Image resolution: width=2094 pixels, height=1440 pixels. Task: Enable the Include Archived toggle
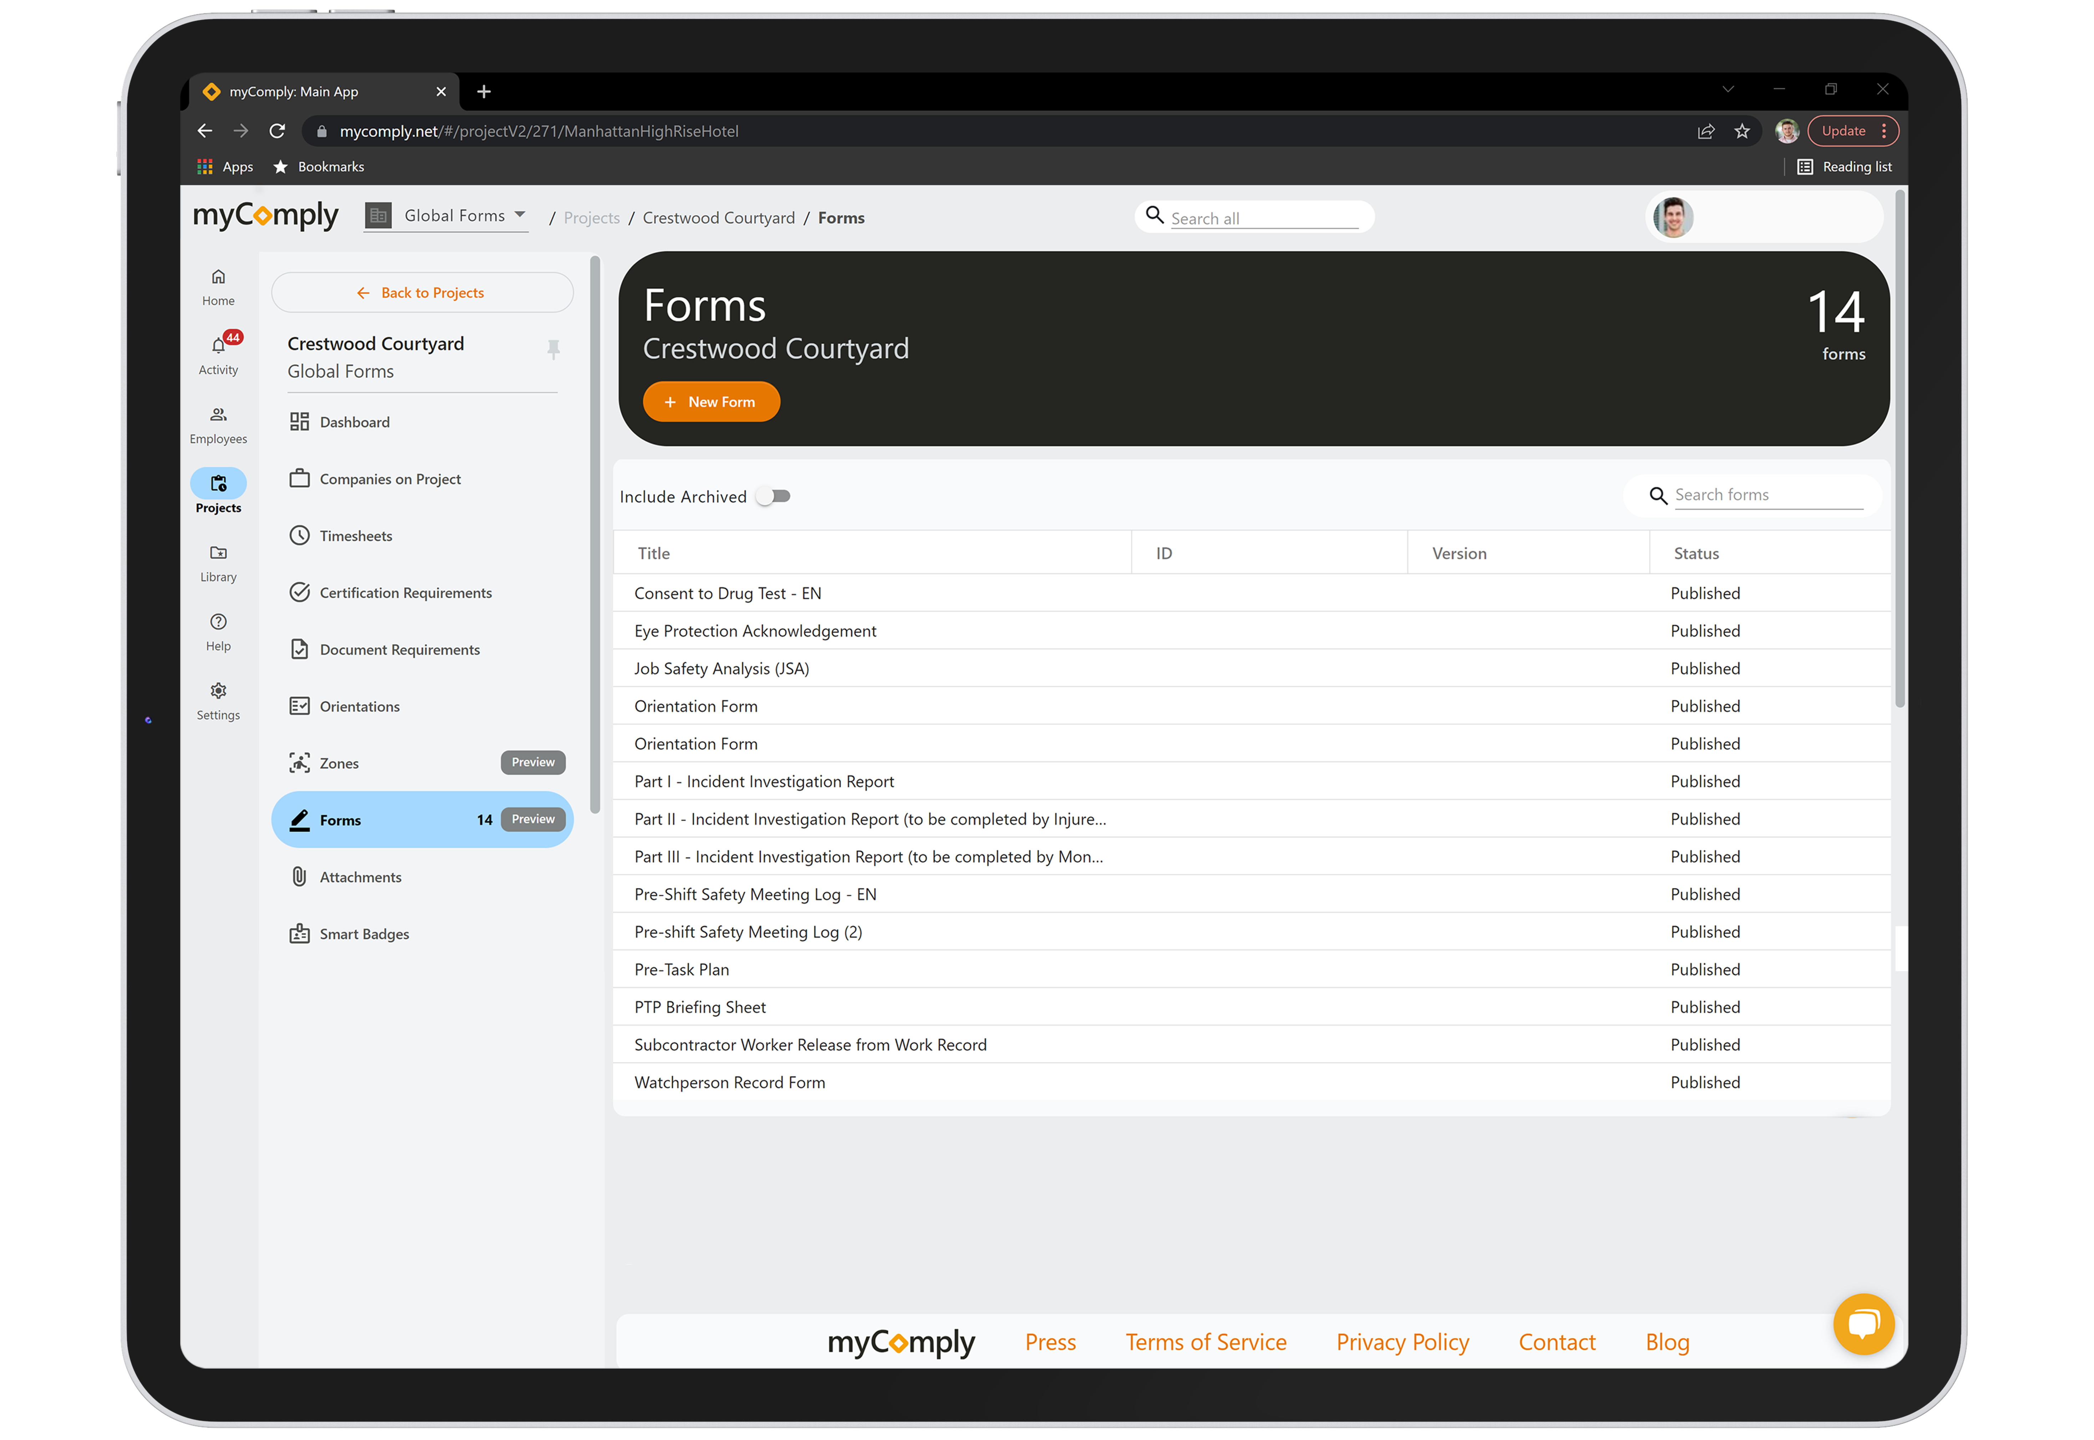coord(773,495)
